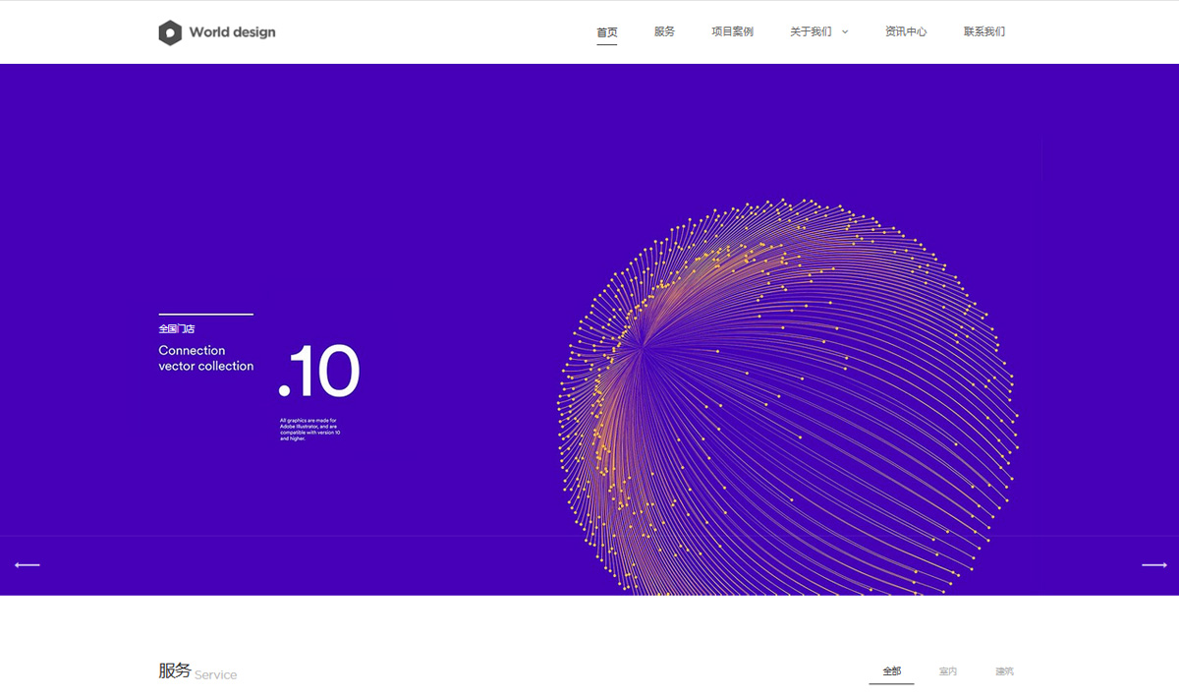Click the 关于我们 menu label
The image size is (1179, 698).
coord(811,32)
